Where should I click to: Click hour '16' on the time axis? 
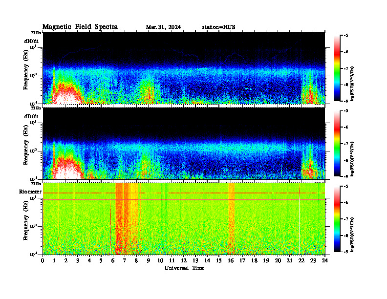231,260
